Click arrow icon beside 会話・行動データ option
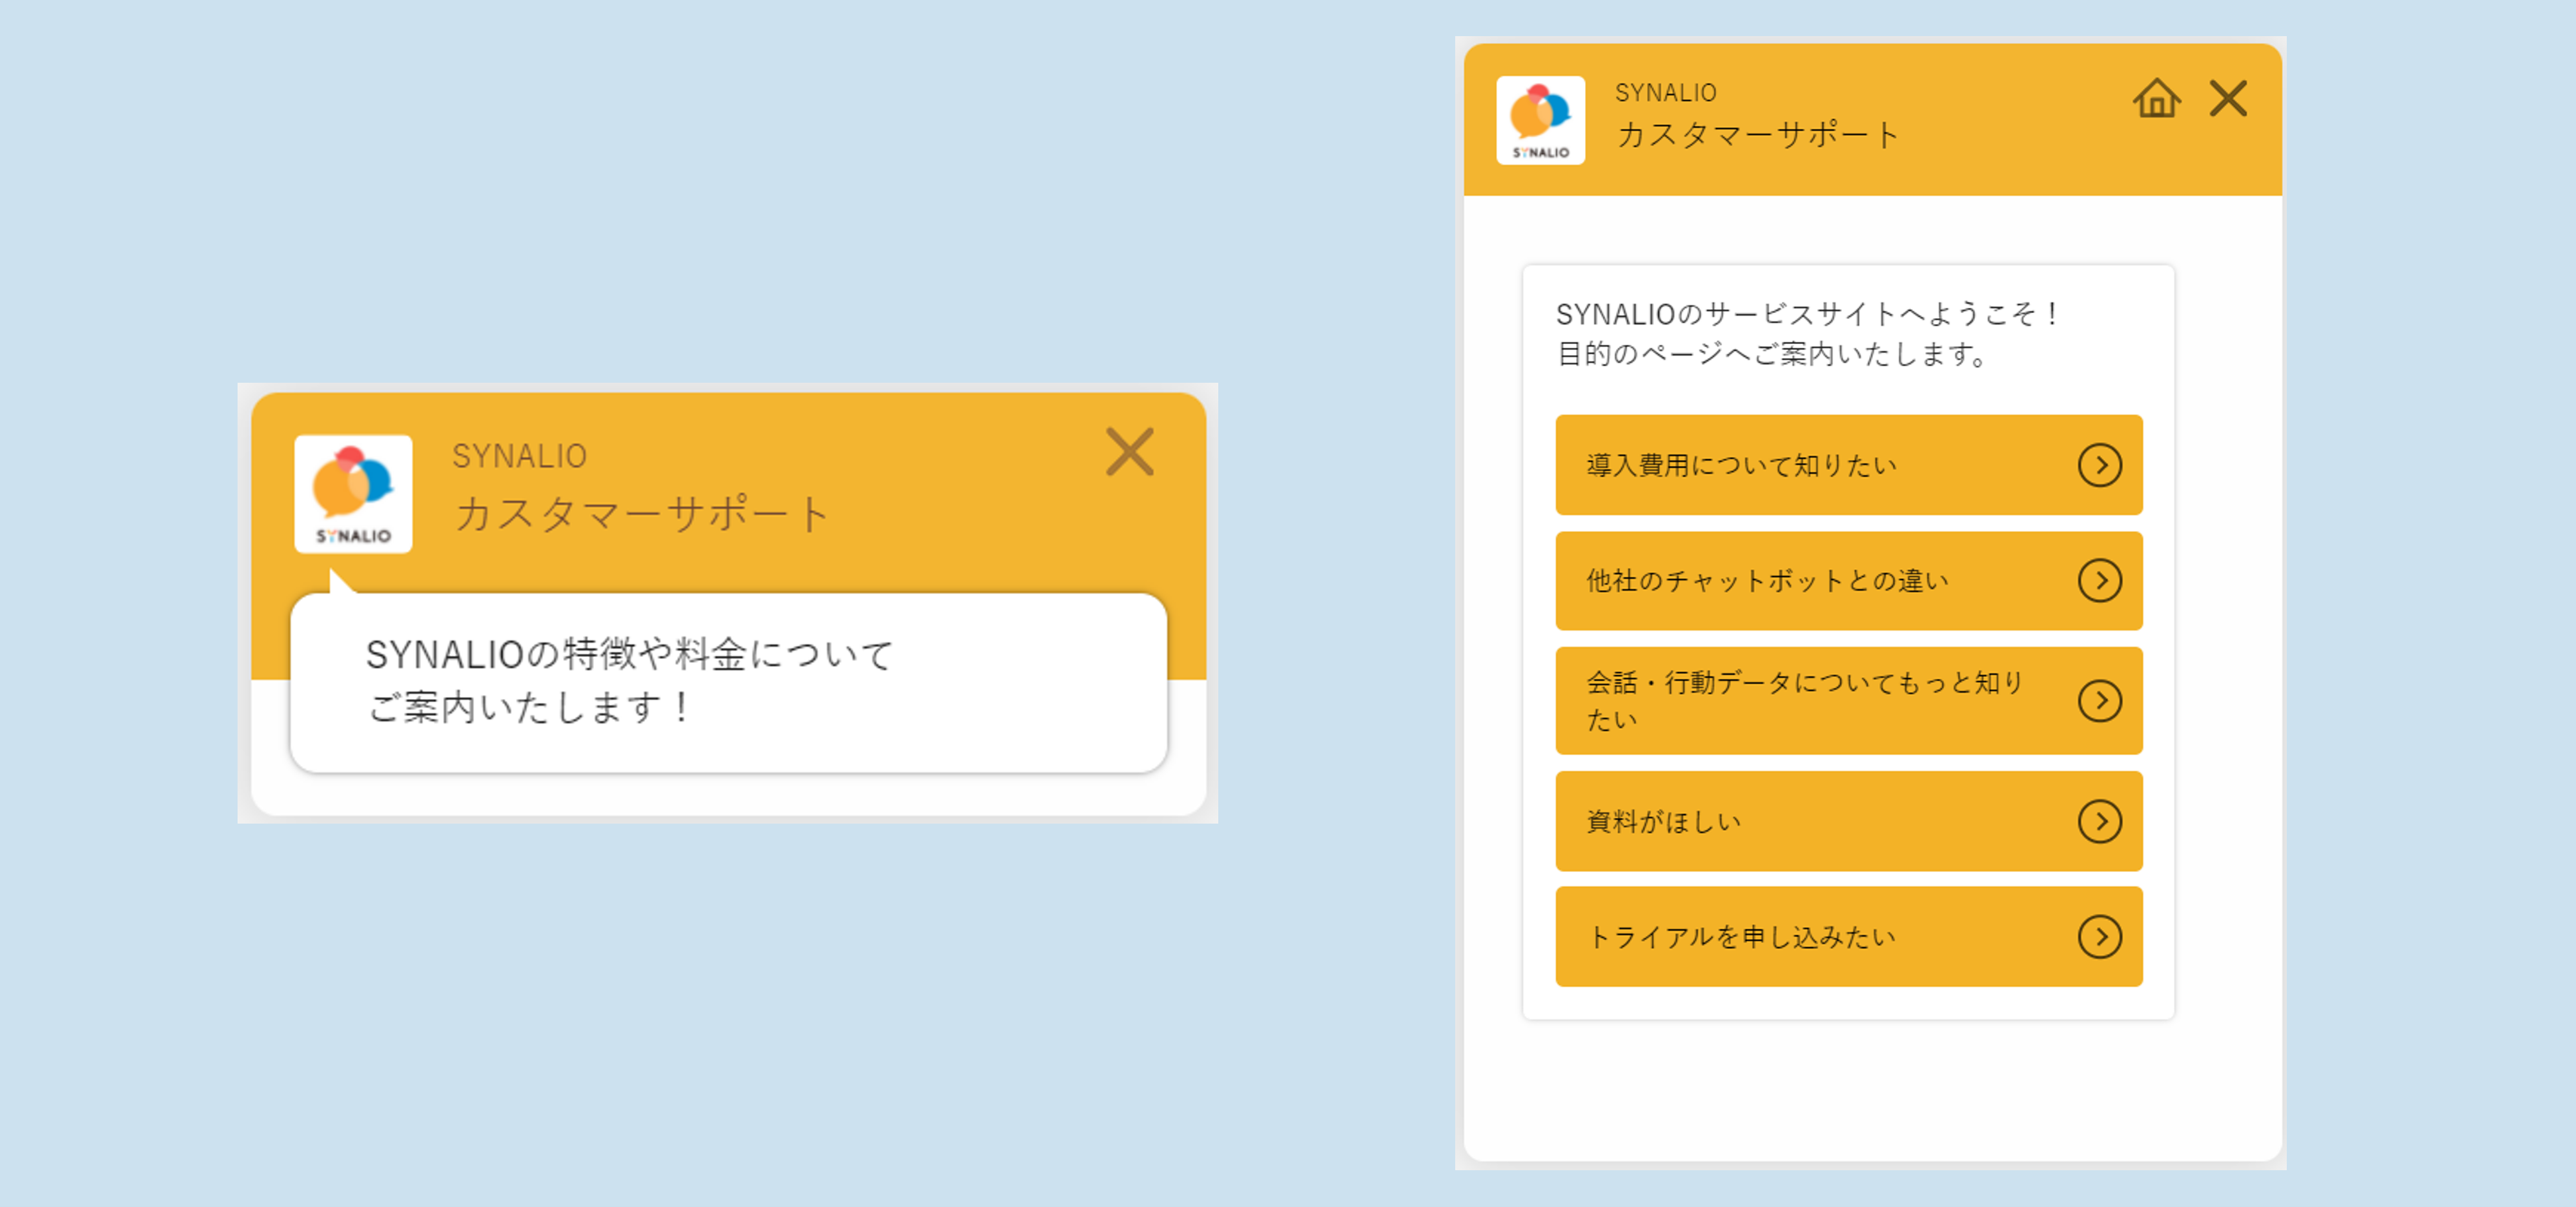The image size is (2576, 1207). 2099,701
